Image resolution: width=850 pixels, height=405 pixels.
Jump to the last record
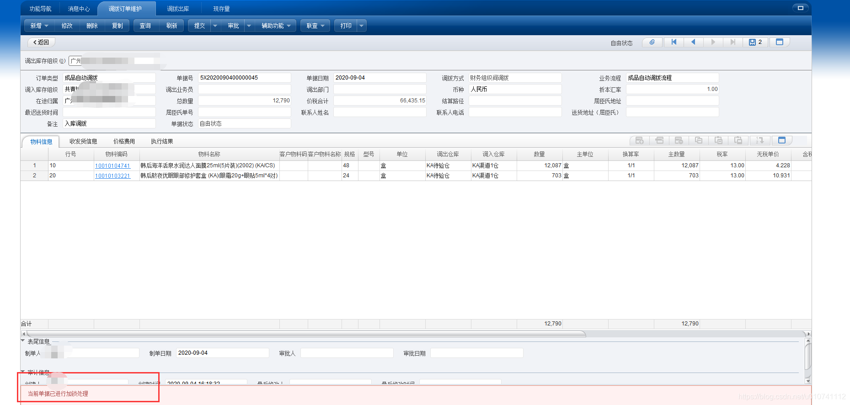pos(732,42)
